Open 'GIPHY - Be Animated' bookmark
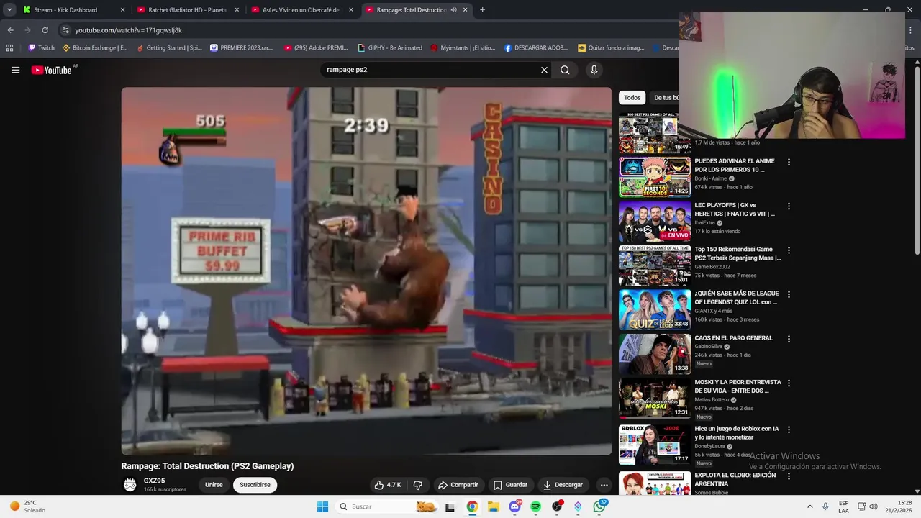The width and height of the screenshot is (921, 518). [389, 48]
